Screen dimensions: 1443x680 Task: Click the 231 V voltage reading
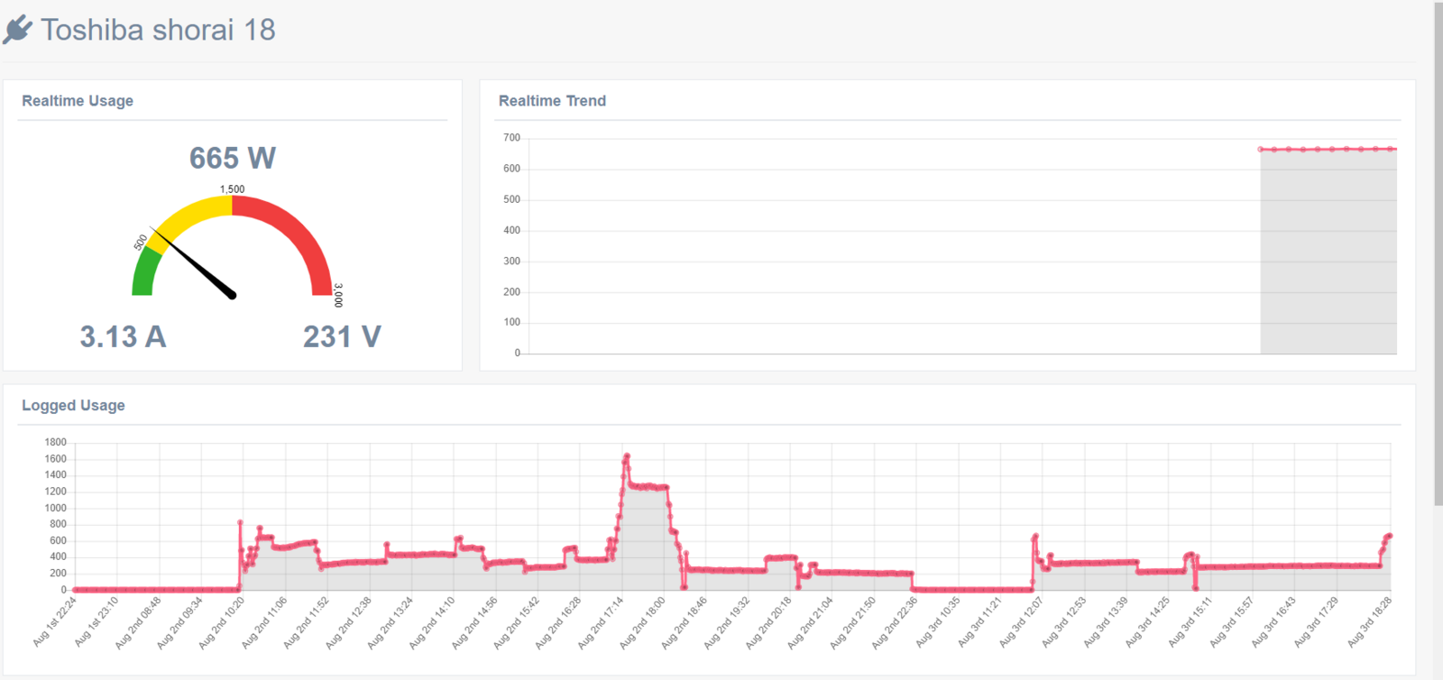[x=342, y=336]
